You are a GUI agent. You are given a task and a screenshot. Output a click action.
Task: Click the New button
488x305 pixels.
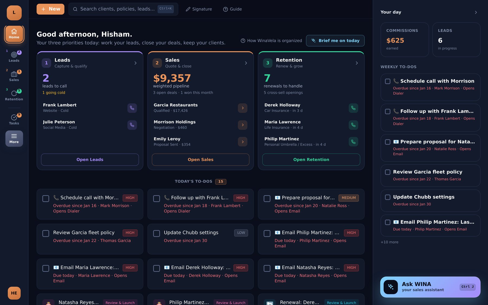click(x=50, y=9)
